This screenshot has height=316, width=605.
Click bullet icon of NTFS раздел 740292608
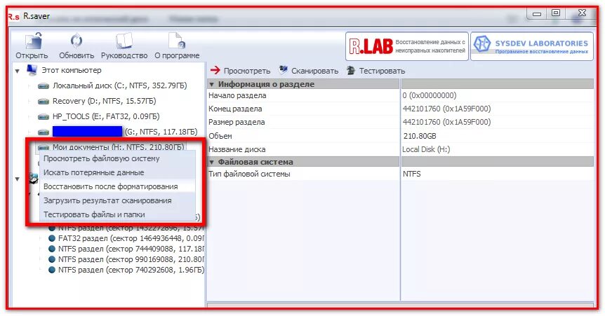(52, 270)
